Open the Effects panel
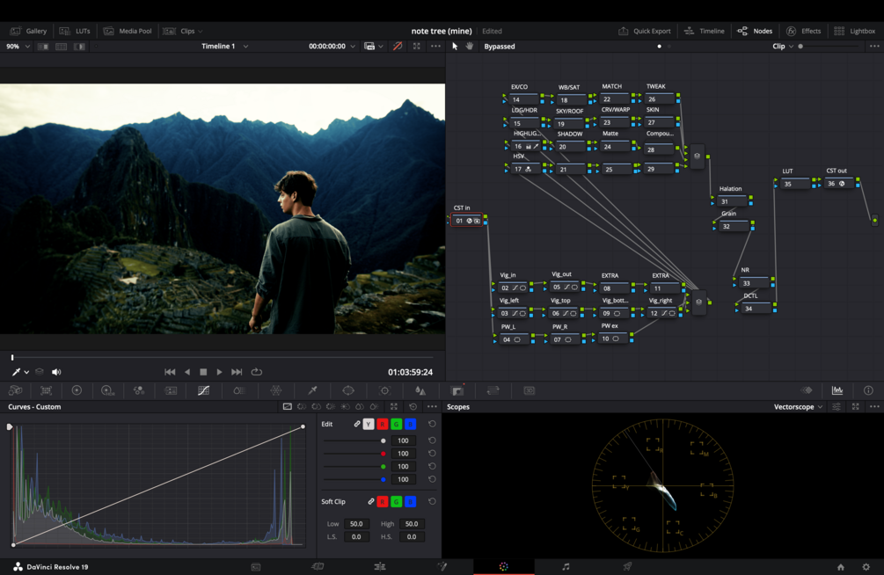 (x=803, y=31)
